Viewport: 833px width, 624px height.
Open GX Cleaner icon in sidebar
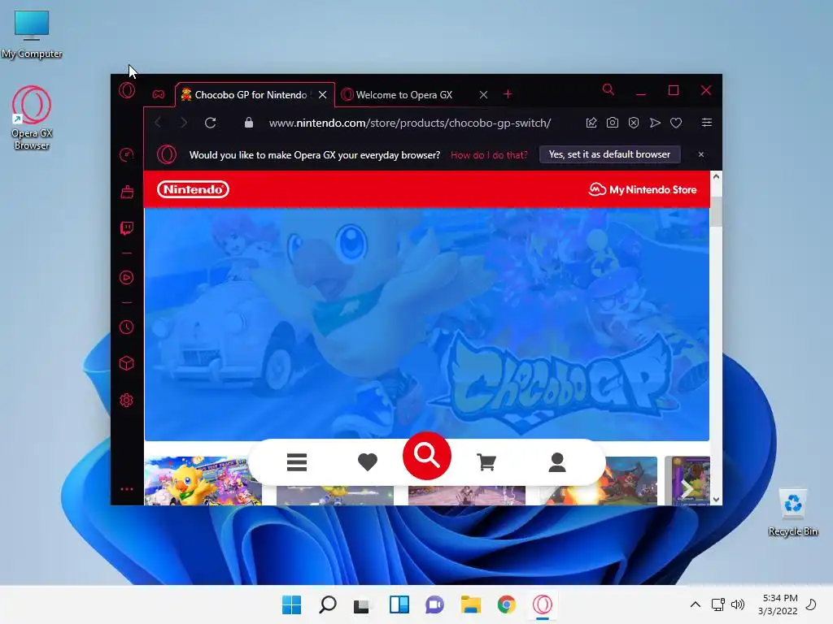(x=126, y=192)
